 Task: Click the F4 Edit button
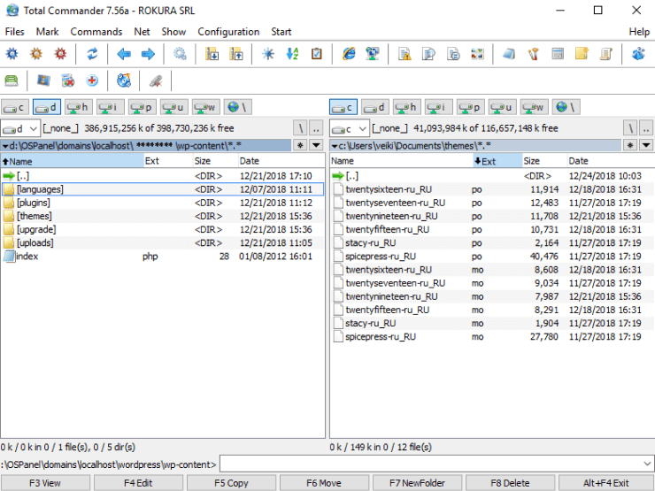[x=138, y=483]
